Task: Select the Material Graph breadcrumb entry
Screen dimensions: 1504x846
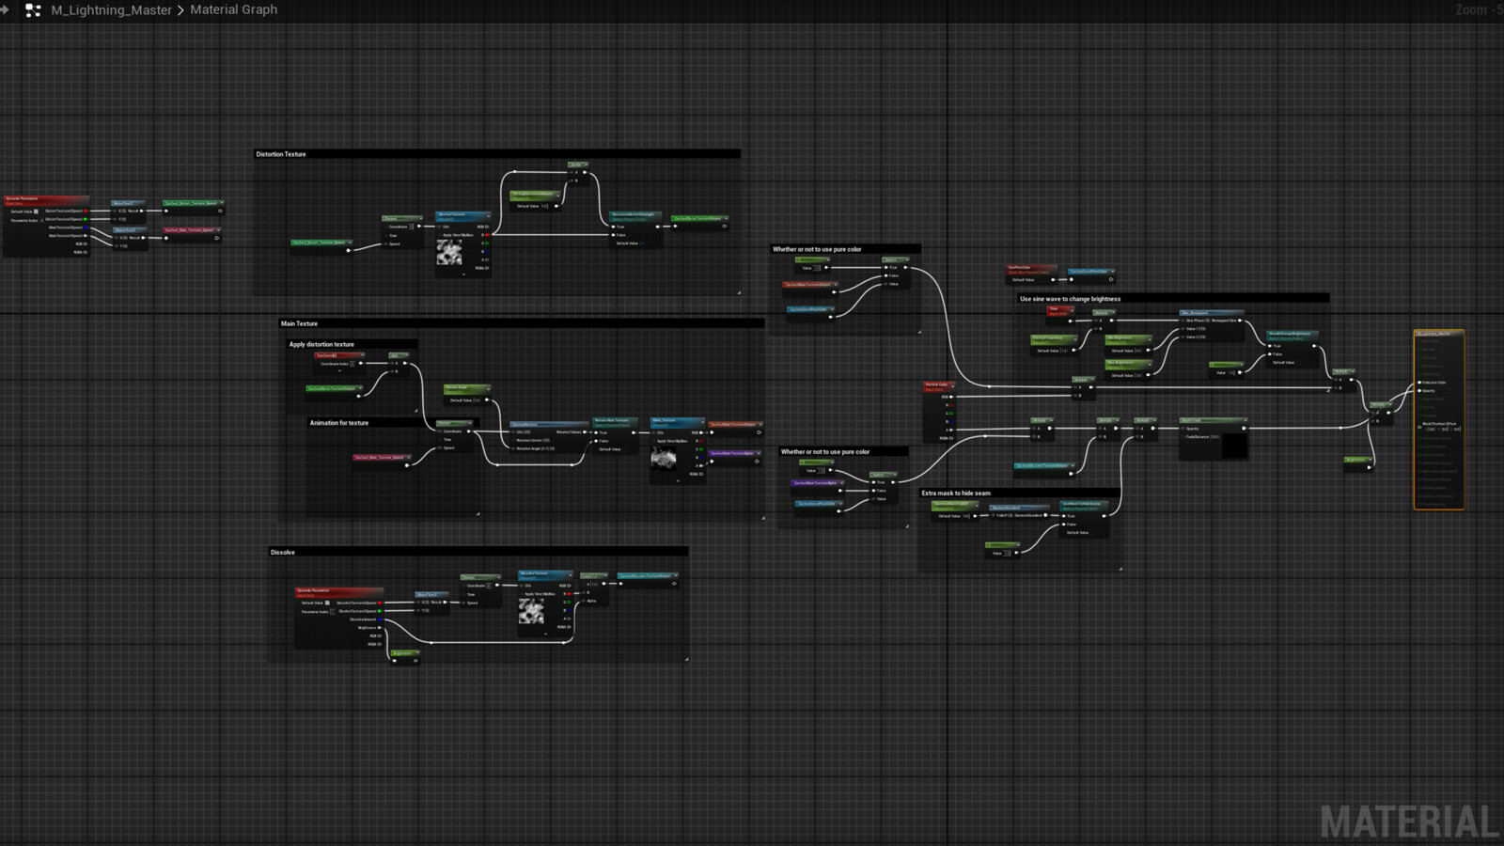Action: tap(233, 9)
